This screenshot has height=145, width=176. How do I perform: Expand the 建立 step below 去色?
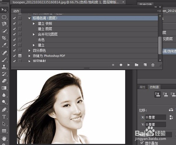34,45
